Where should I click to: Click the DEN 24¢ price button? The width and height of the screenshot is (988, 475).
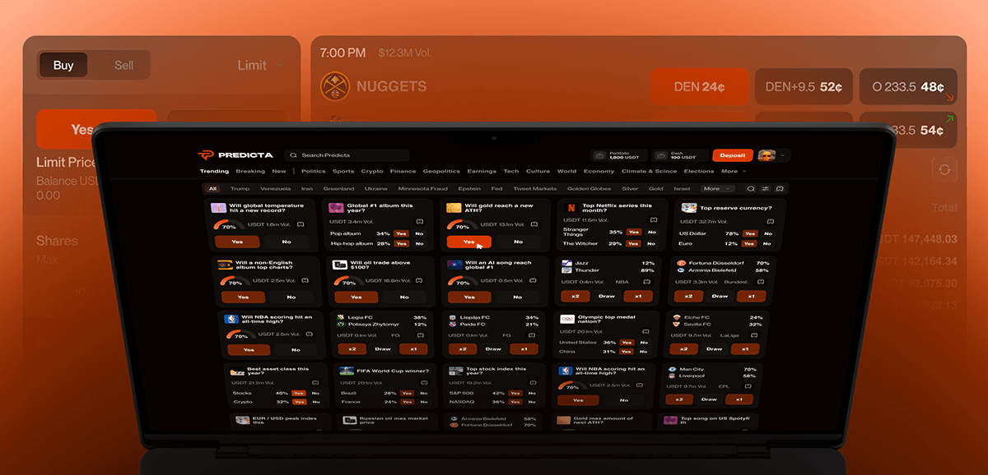pos(699,86)
